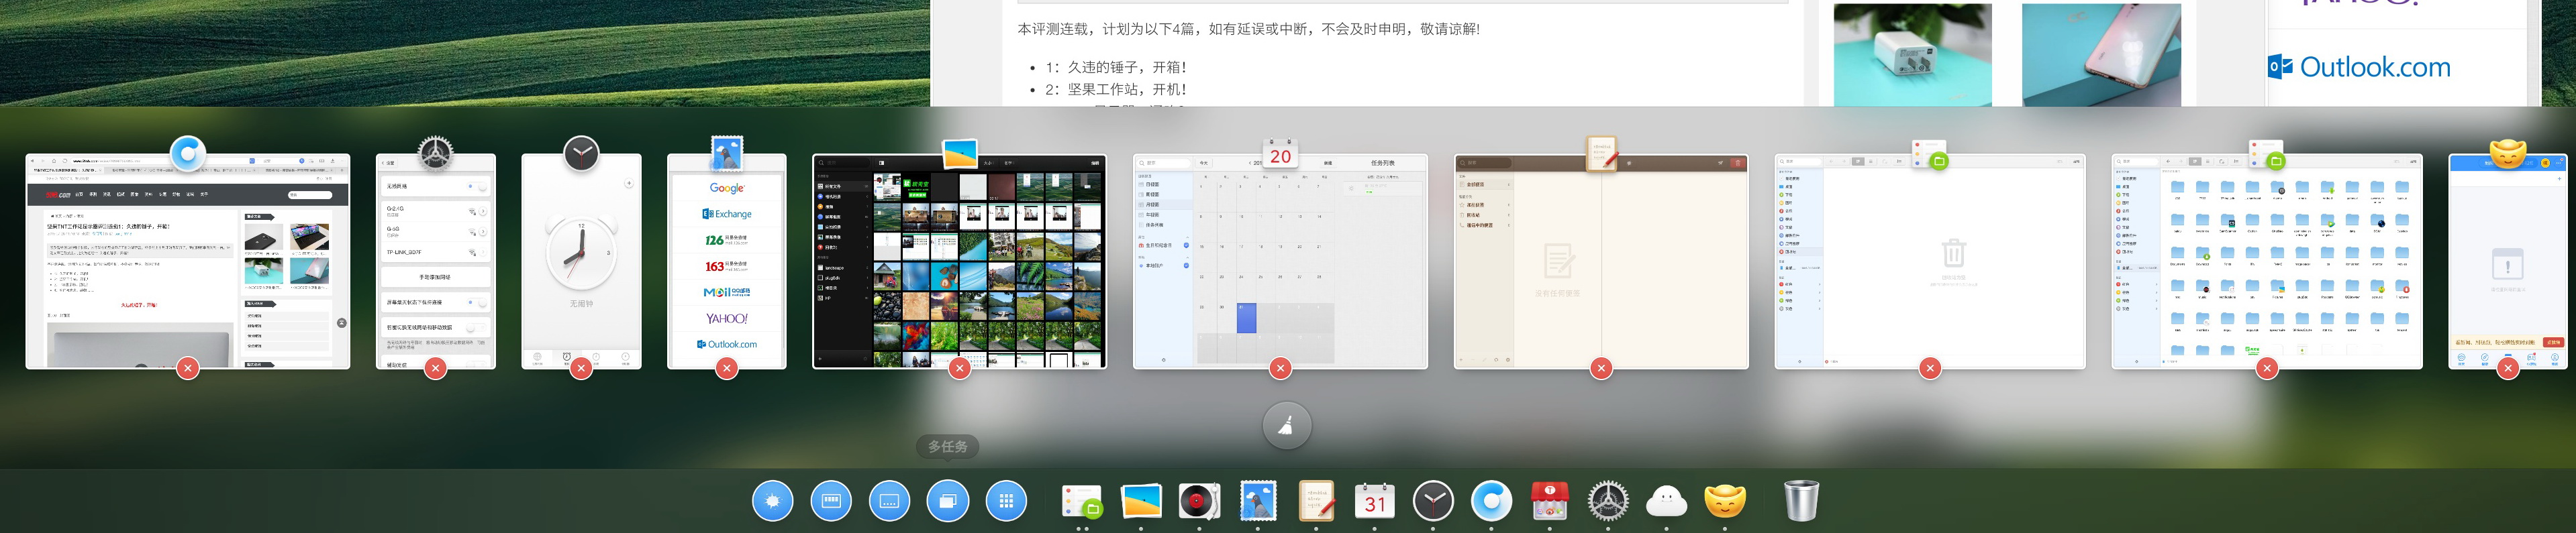2576x533 pixels.
Task: Open the app grid launcher in dock
Action: tap(1006, 501)
